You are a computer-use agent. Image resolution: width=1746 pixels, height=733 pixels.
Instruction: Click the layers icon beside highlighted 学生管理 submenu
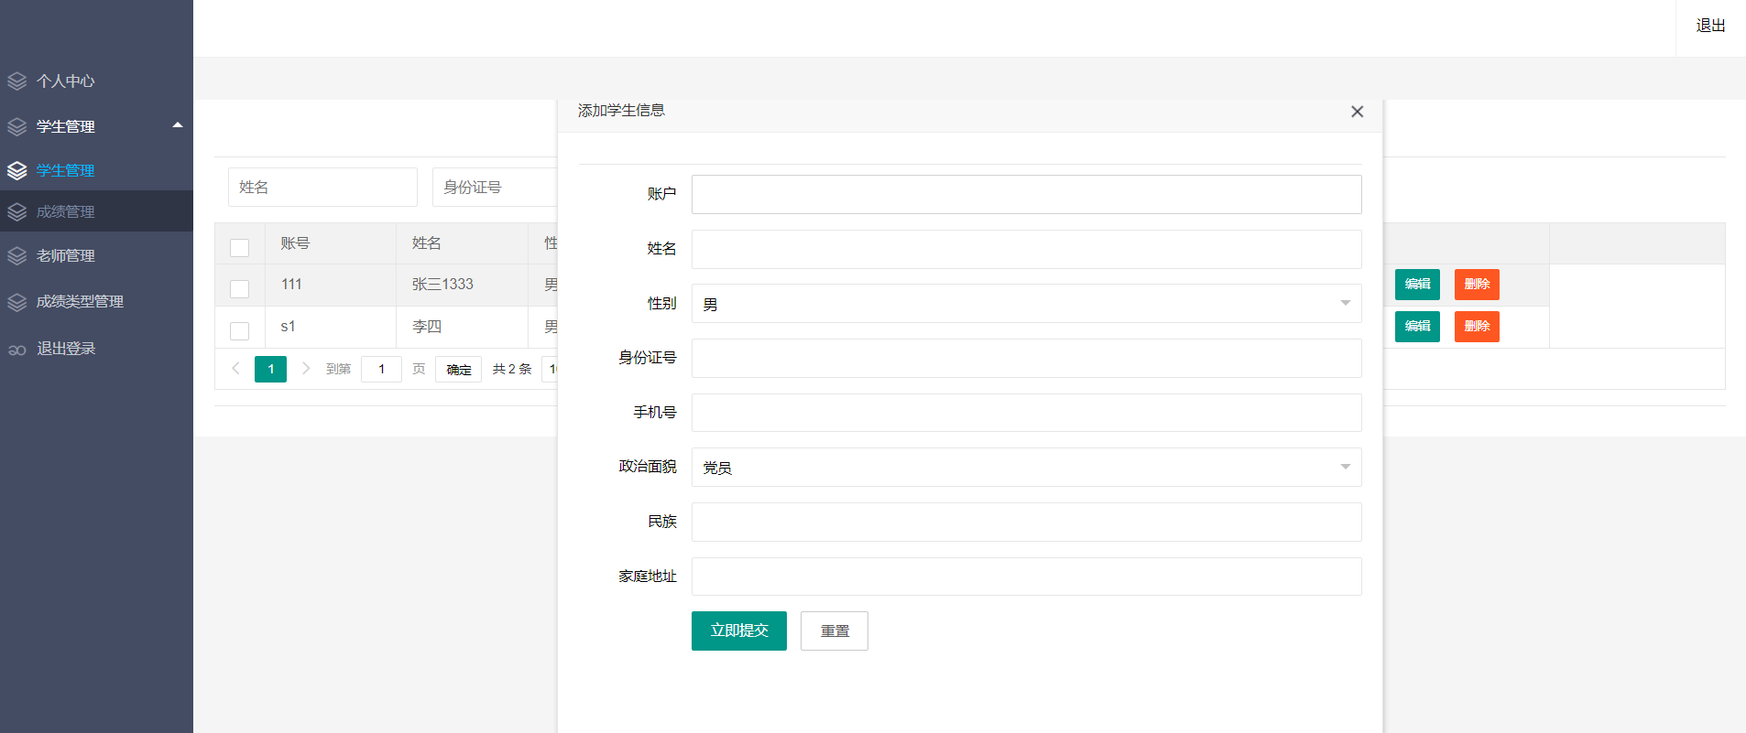point(17,170)
